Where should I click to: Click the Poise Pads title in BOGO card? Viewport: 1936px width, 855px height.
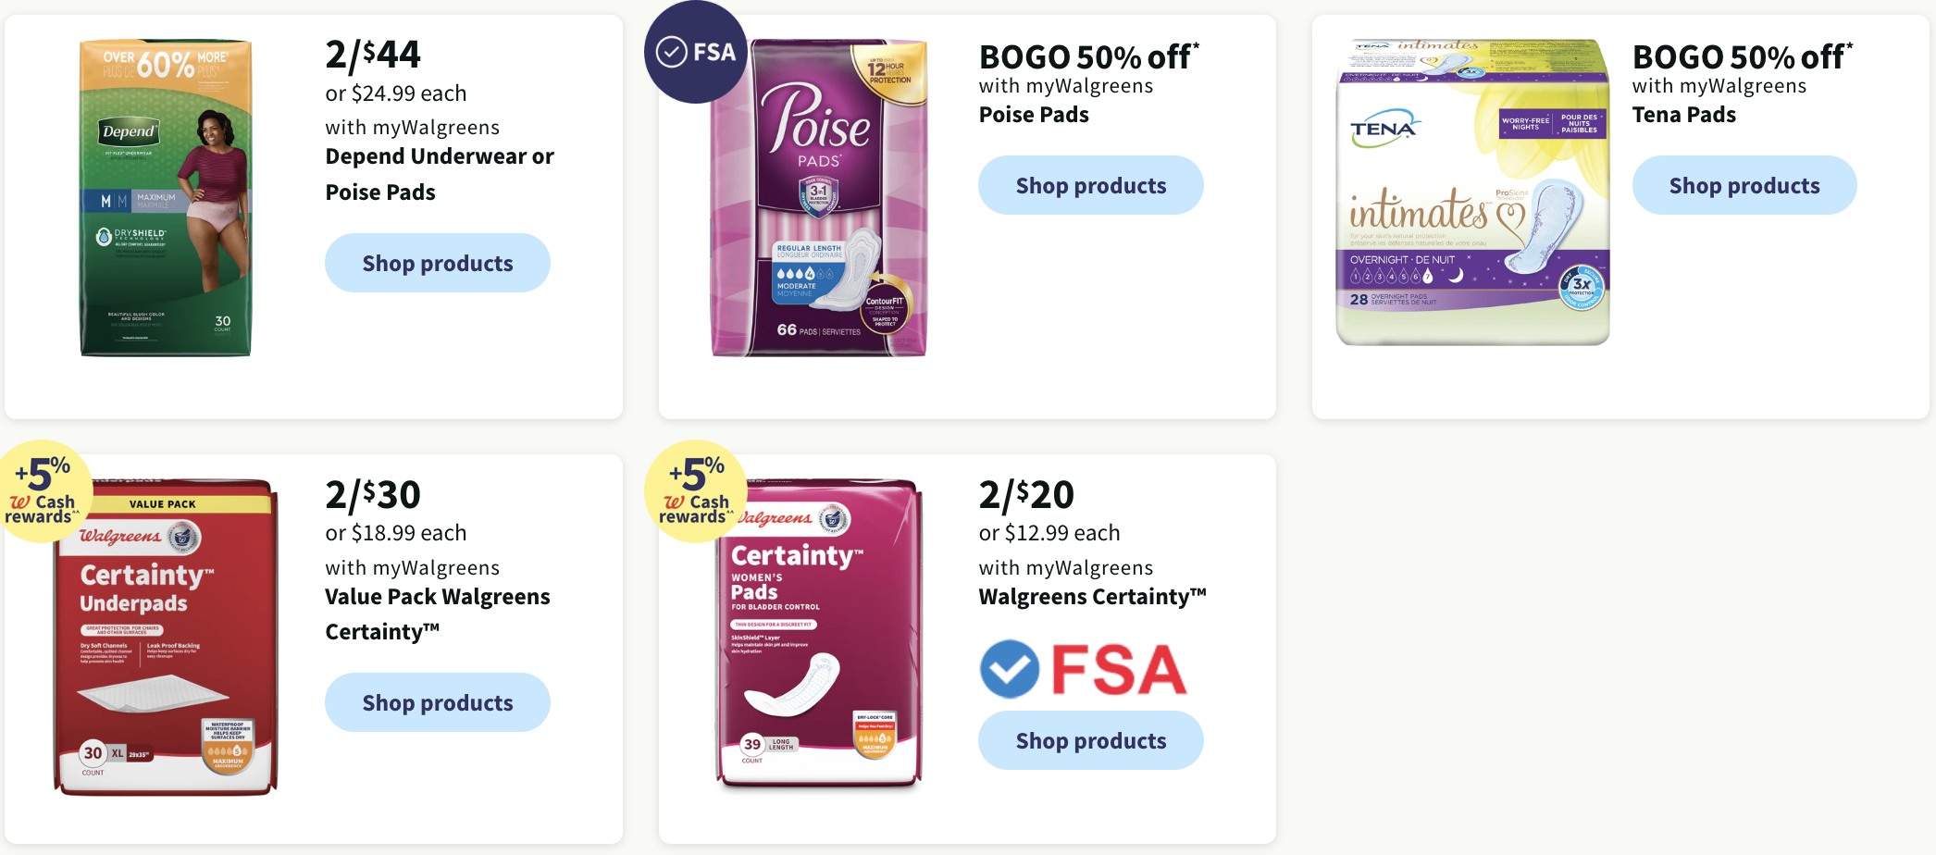(x=1034, y=115)
